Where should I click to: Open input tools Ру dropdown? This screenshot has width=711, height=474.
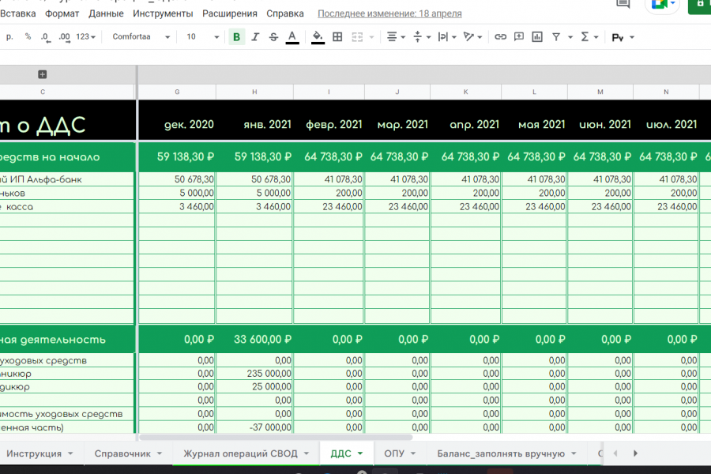(623, 37)
